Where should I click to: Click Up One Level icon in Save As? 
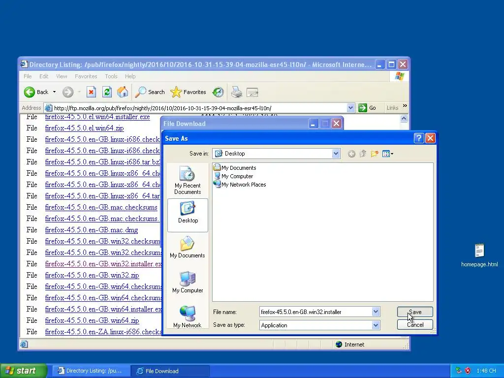363,154
